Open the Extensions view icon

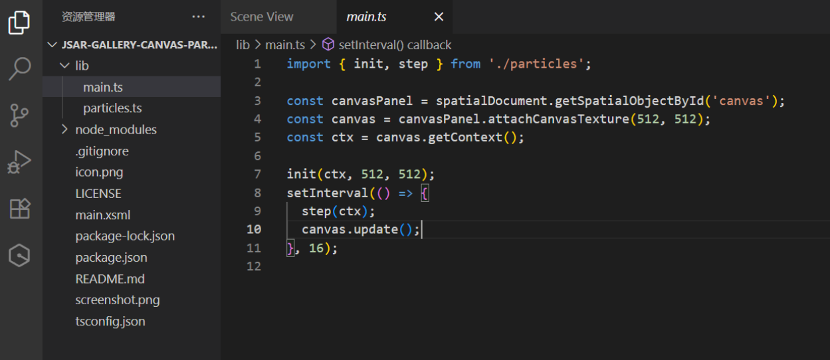19,209
